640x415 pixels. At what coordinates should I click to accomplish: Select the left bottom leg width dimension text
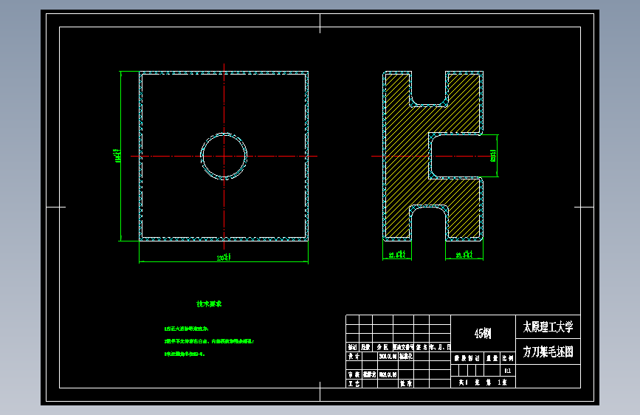point(396,255)
